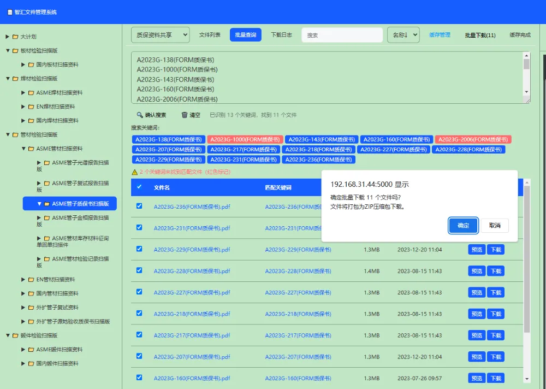Preview the A2023G-229 file with 预览
546x389 pixels.
[x=476, y=250]
